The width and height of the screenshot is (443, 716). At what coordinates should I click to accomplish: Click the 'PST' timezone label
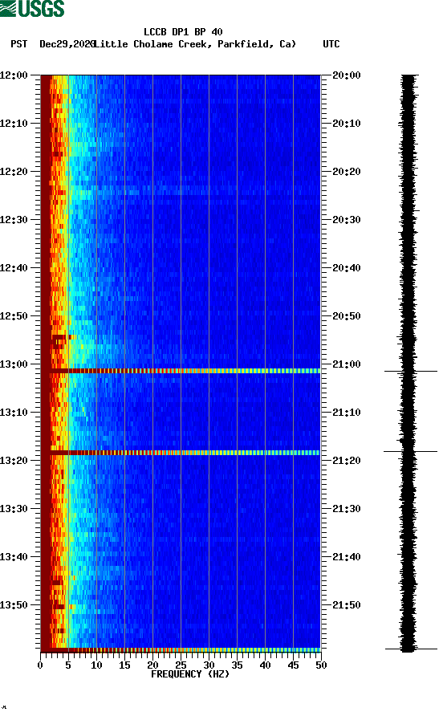click(x=19, y=44)
